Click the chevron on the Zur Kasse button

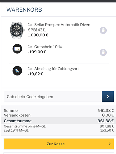point(110,144)
